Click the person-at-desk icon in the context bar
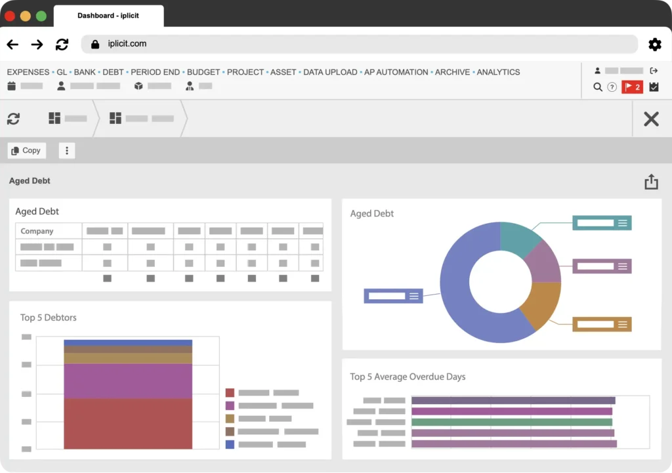This screenshot has width=672, height=473. [x=190, y=86]
